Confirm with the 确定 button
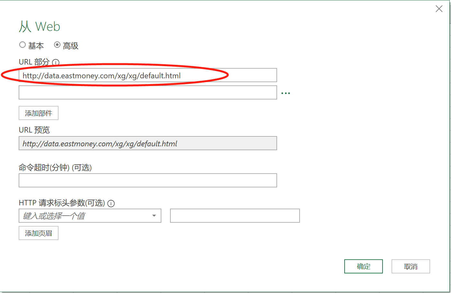Image resolution: width=451 pixels, height=293 pixels. click(364, 266)
